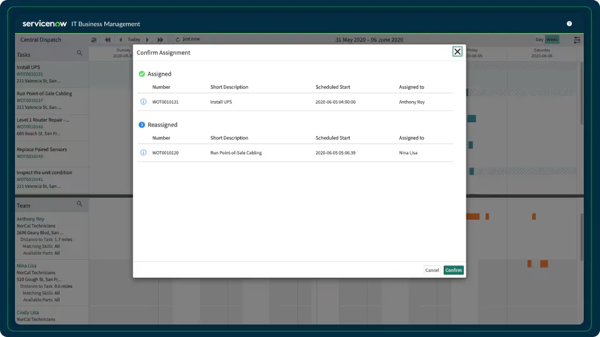Go to previous day arrow
600x337 pixels.
(x=121, y=40)
